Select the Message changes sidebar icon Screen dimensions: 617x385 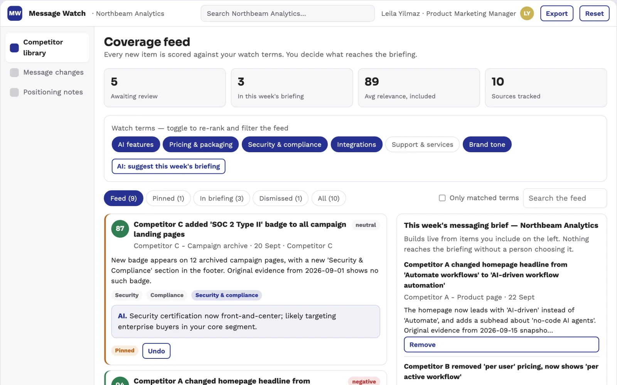point(14,72)
